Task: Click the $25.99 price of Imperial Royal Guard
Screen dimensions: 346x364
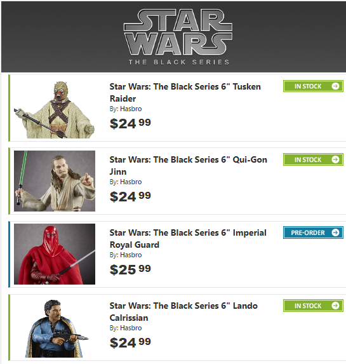Action: tap(130, 269)
